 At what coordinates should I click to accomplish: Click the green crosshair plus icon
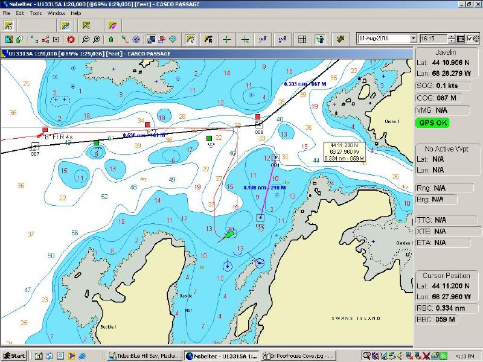click(x=226, y=39)
